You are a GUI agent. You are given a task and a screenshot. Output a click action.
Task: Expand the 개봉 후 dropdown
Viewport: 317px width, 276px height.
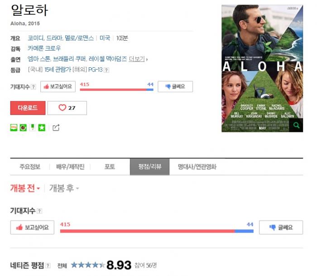coord(64,188)
